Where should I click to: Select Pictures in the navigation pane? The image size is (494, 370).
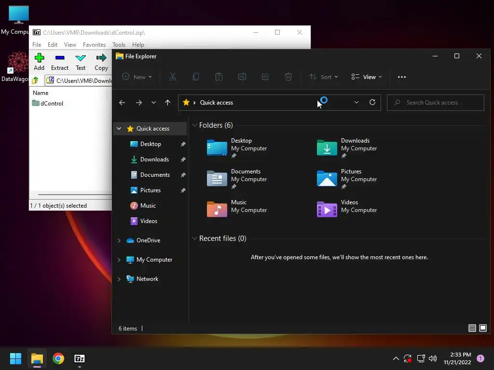pyautogui.click(x=151, y=190)
